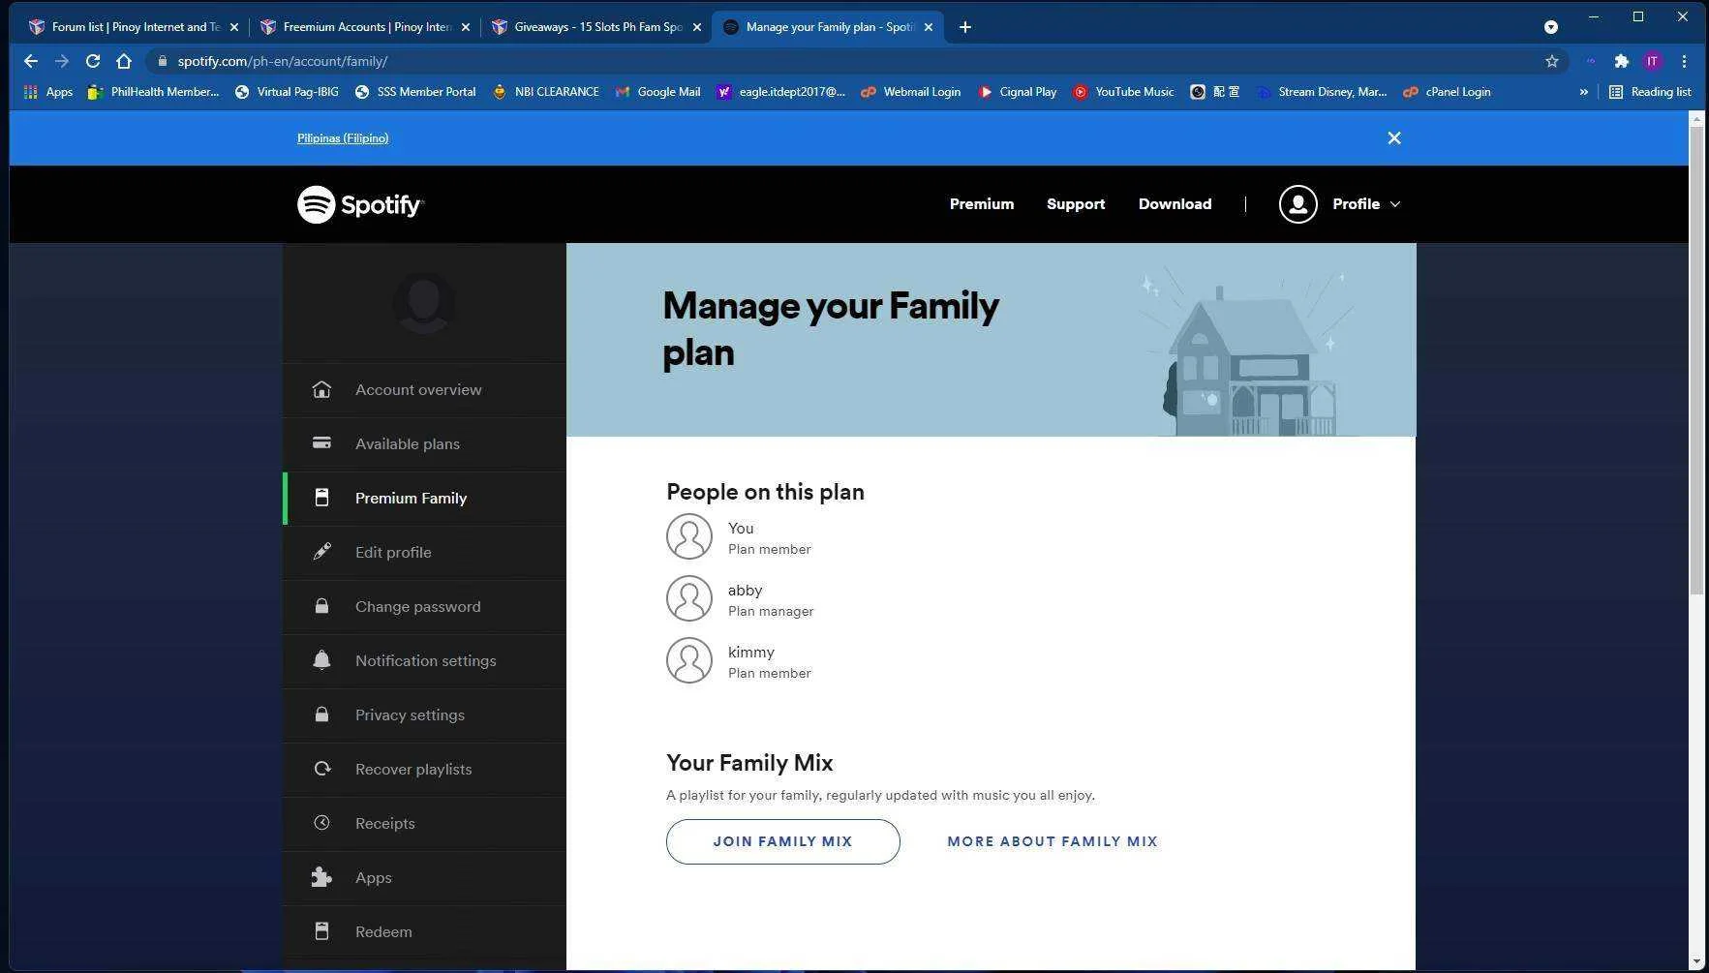Image resolution: width=1709 pixels, height=973 pixels.
Task: Switch to Freemium Accounts tab
Action: 365,27
